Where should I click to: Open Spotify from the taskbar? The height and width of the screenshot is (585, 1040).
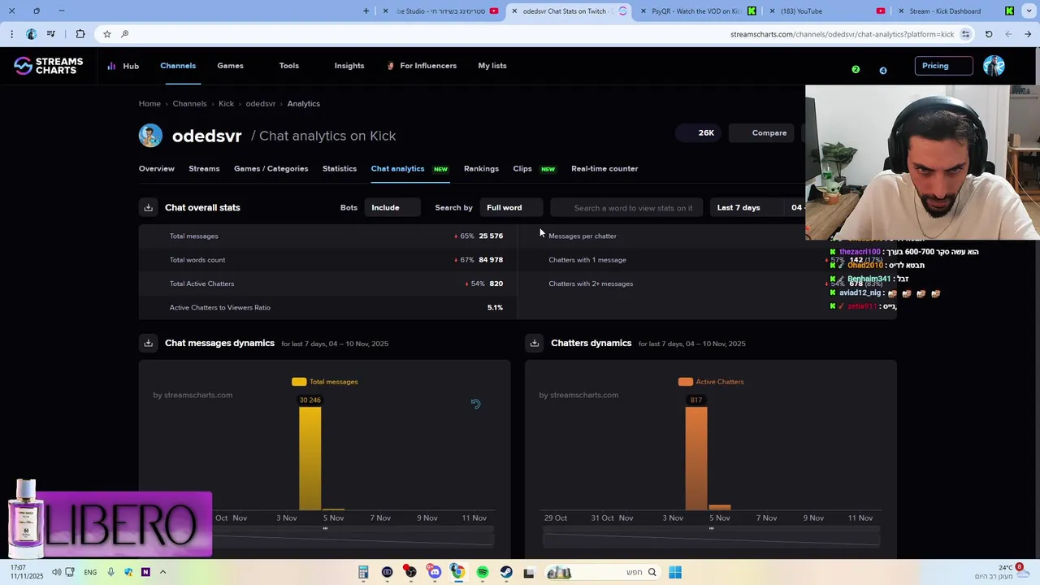click(483, 572)
